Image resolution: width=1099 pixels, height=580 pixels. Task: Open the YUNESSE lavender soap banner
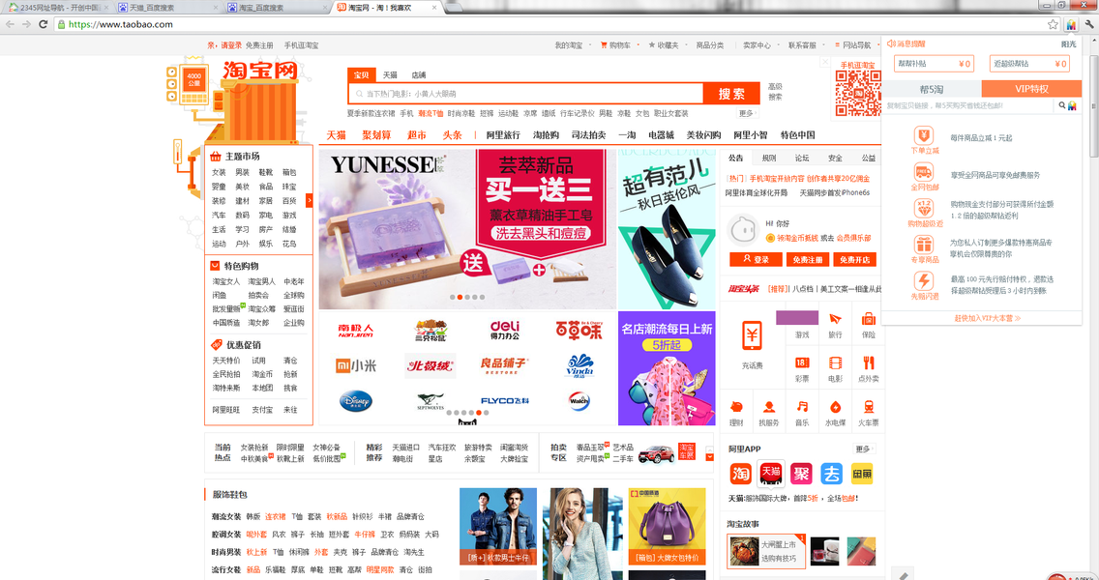coord(467,229)
